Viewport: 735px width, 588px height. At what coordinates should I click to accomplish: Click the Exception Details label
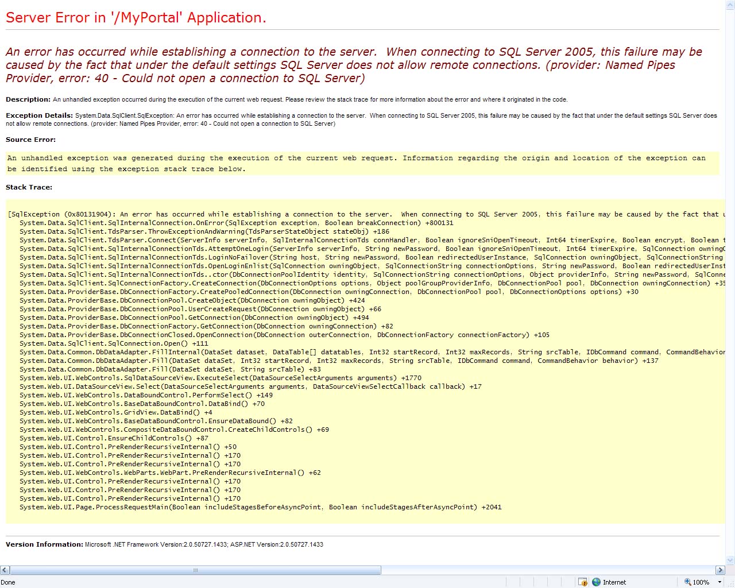click(39, 115)
